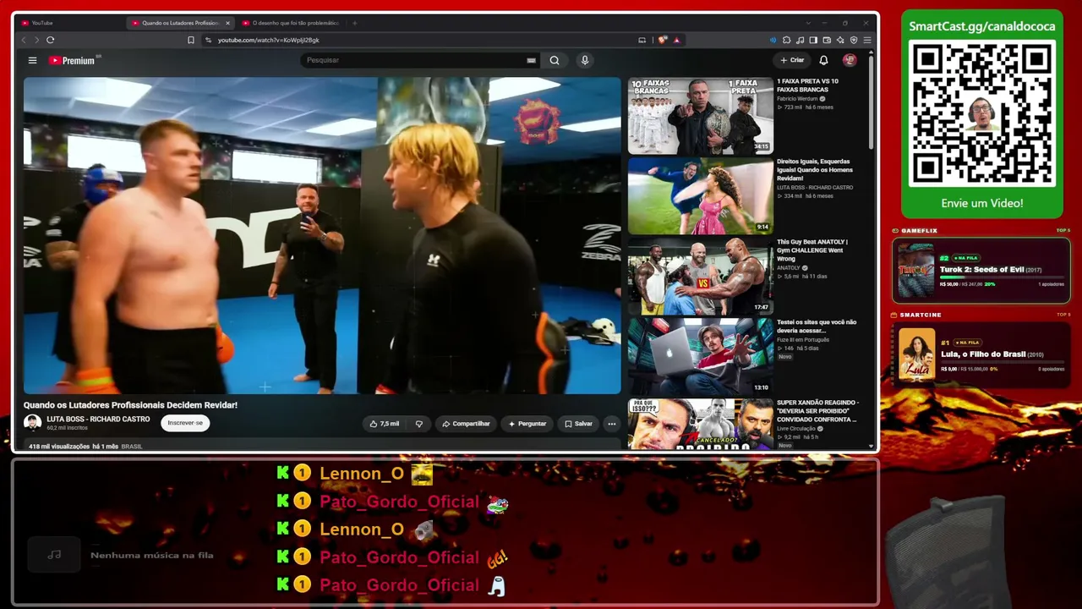Open 'Testei os sites' video thumbnail
Viewport: 1082px width, 609px height.
point(700,356)
